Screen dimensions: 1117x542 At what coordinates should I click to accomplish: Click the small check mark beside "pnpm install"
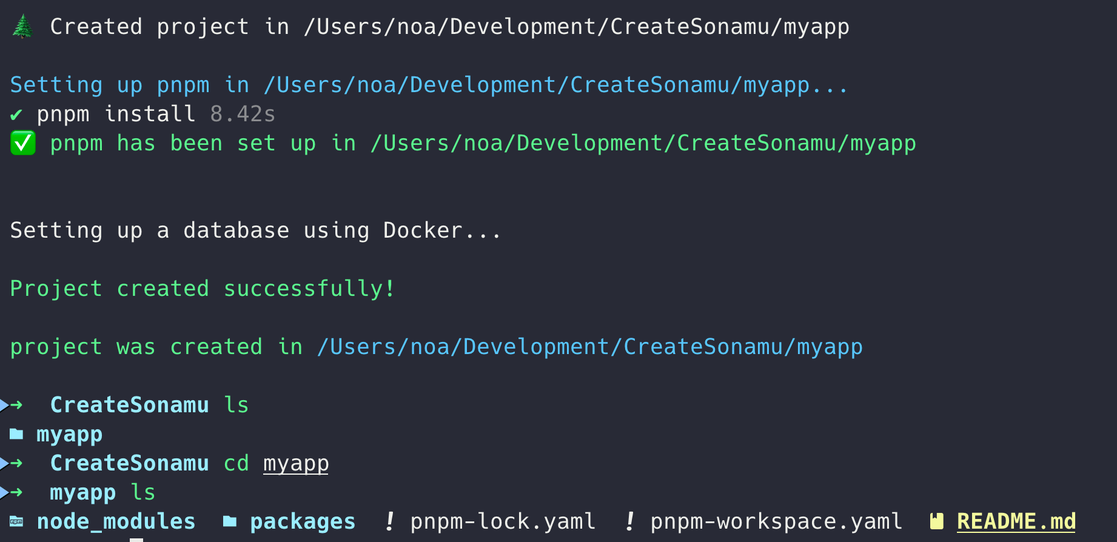pos(16,115)
